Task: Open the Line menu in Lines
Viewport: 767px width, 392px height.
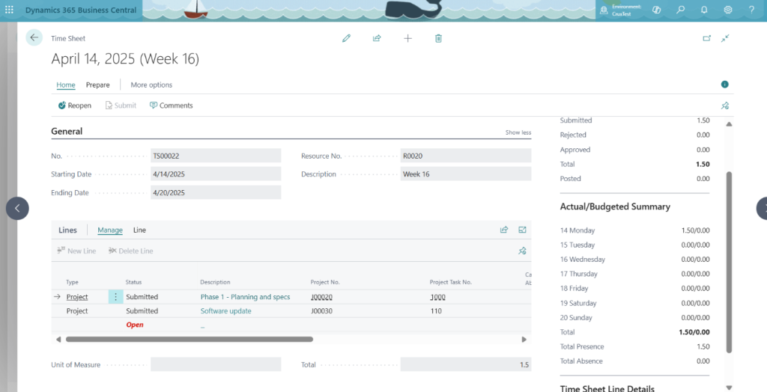Action: (x=139, y=230)
